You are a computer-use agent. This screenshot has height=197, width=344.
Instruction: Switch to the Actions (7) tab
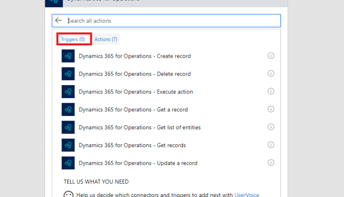click(x=106, y=39)
